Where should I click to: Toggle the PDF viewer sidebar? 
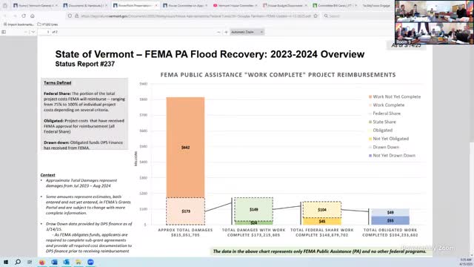pyautogui.click(x=4, y=32)
